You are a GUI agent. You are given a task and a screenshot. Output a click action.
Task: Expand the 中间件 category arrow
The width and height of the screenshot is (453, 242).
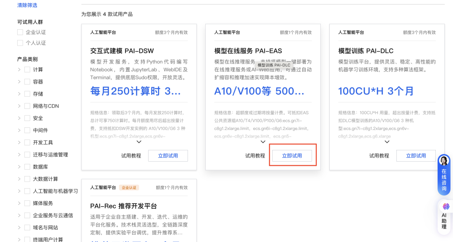19,130
